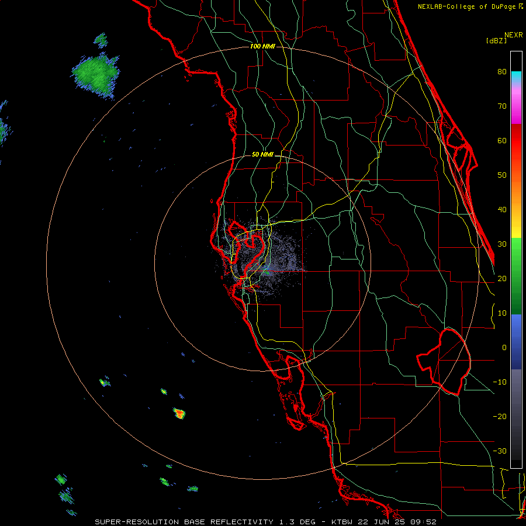
Task: Click the 0 value on the dBZ scale
Action: (x=504, y=348)
